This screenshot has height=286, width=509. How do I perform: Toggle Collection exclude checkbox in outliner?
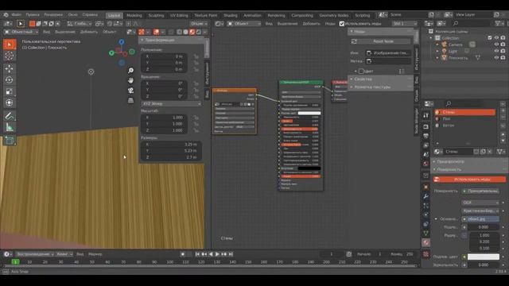pos(490,38)
